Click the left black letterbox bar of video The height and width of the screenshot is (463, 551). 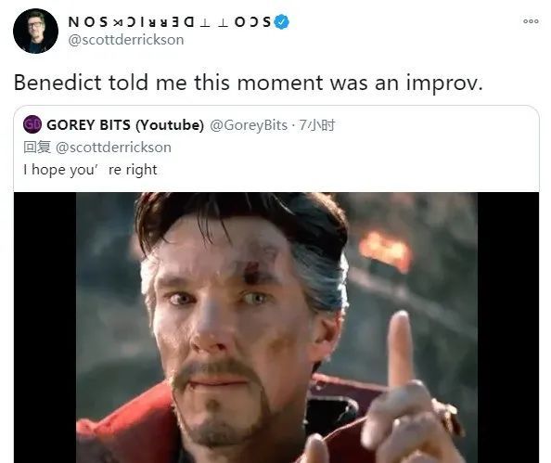pyautogui.click(x=45, y=328)
